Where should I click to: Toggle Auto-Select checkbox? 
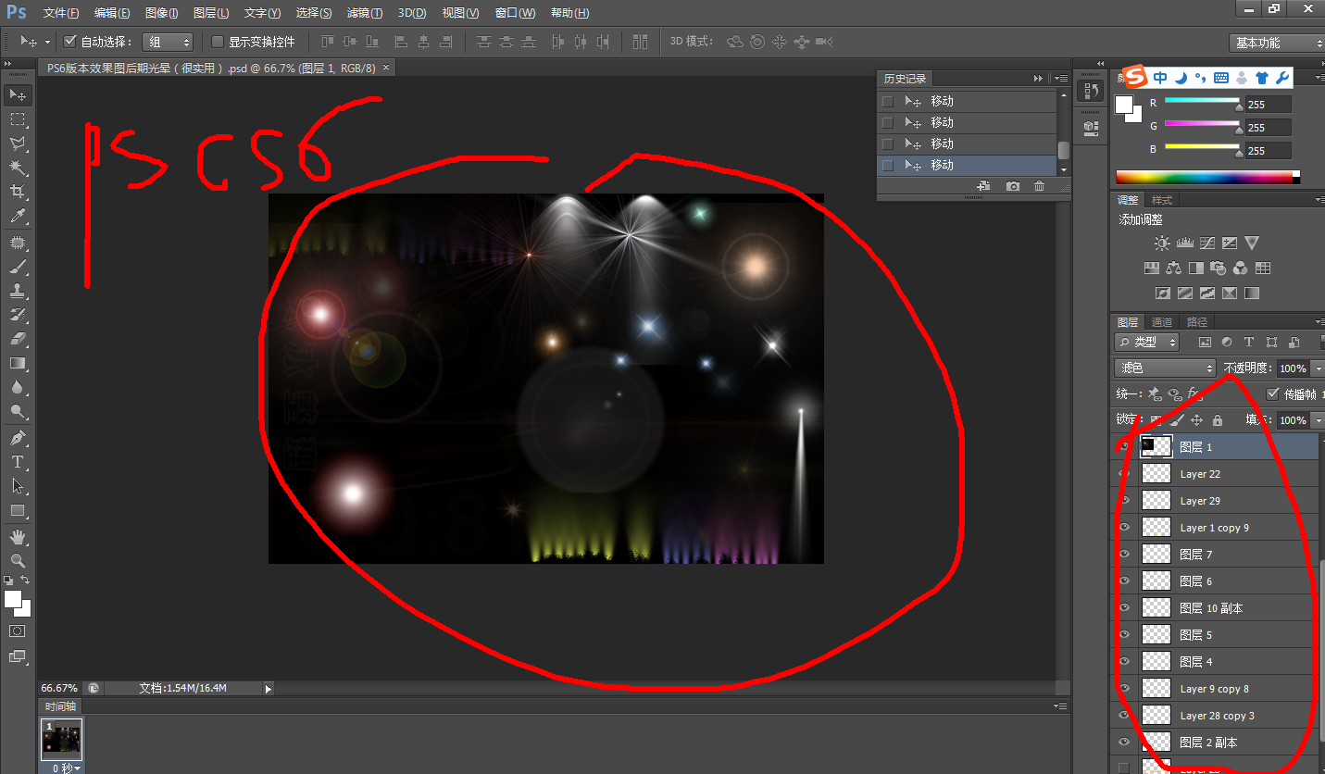click(x=69, y=42)
